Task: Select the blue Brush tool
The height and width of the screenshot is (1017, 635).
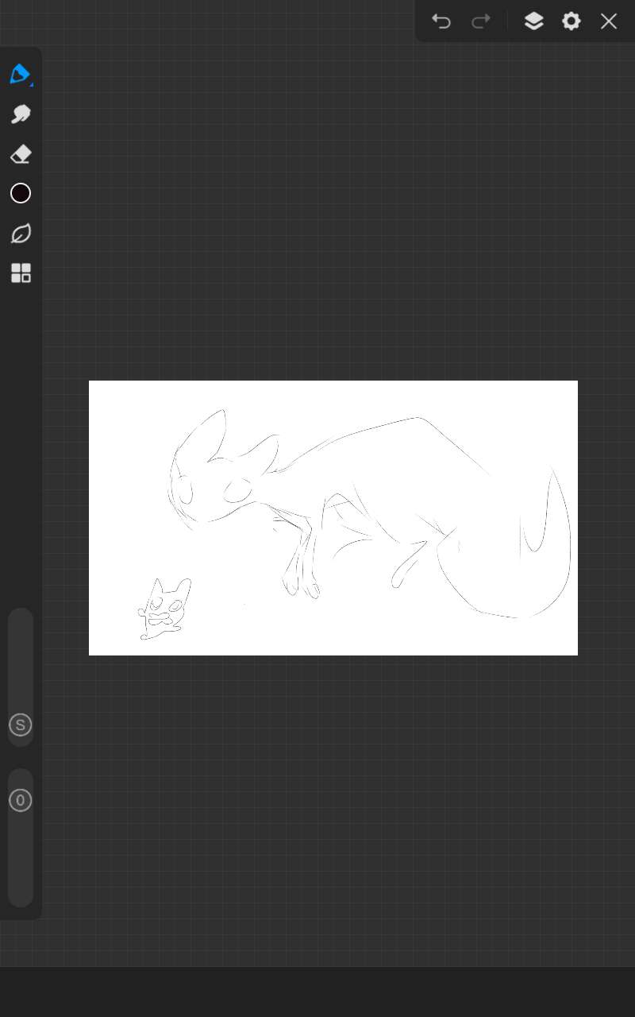Action: coord(20,75)
